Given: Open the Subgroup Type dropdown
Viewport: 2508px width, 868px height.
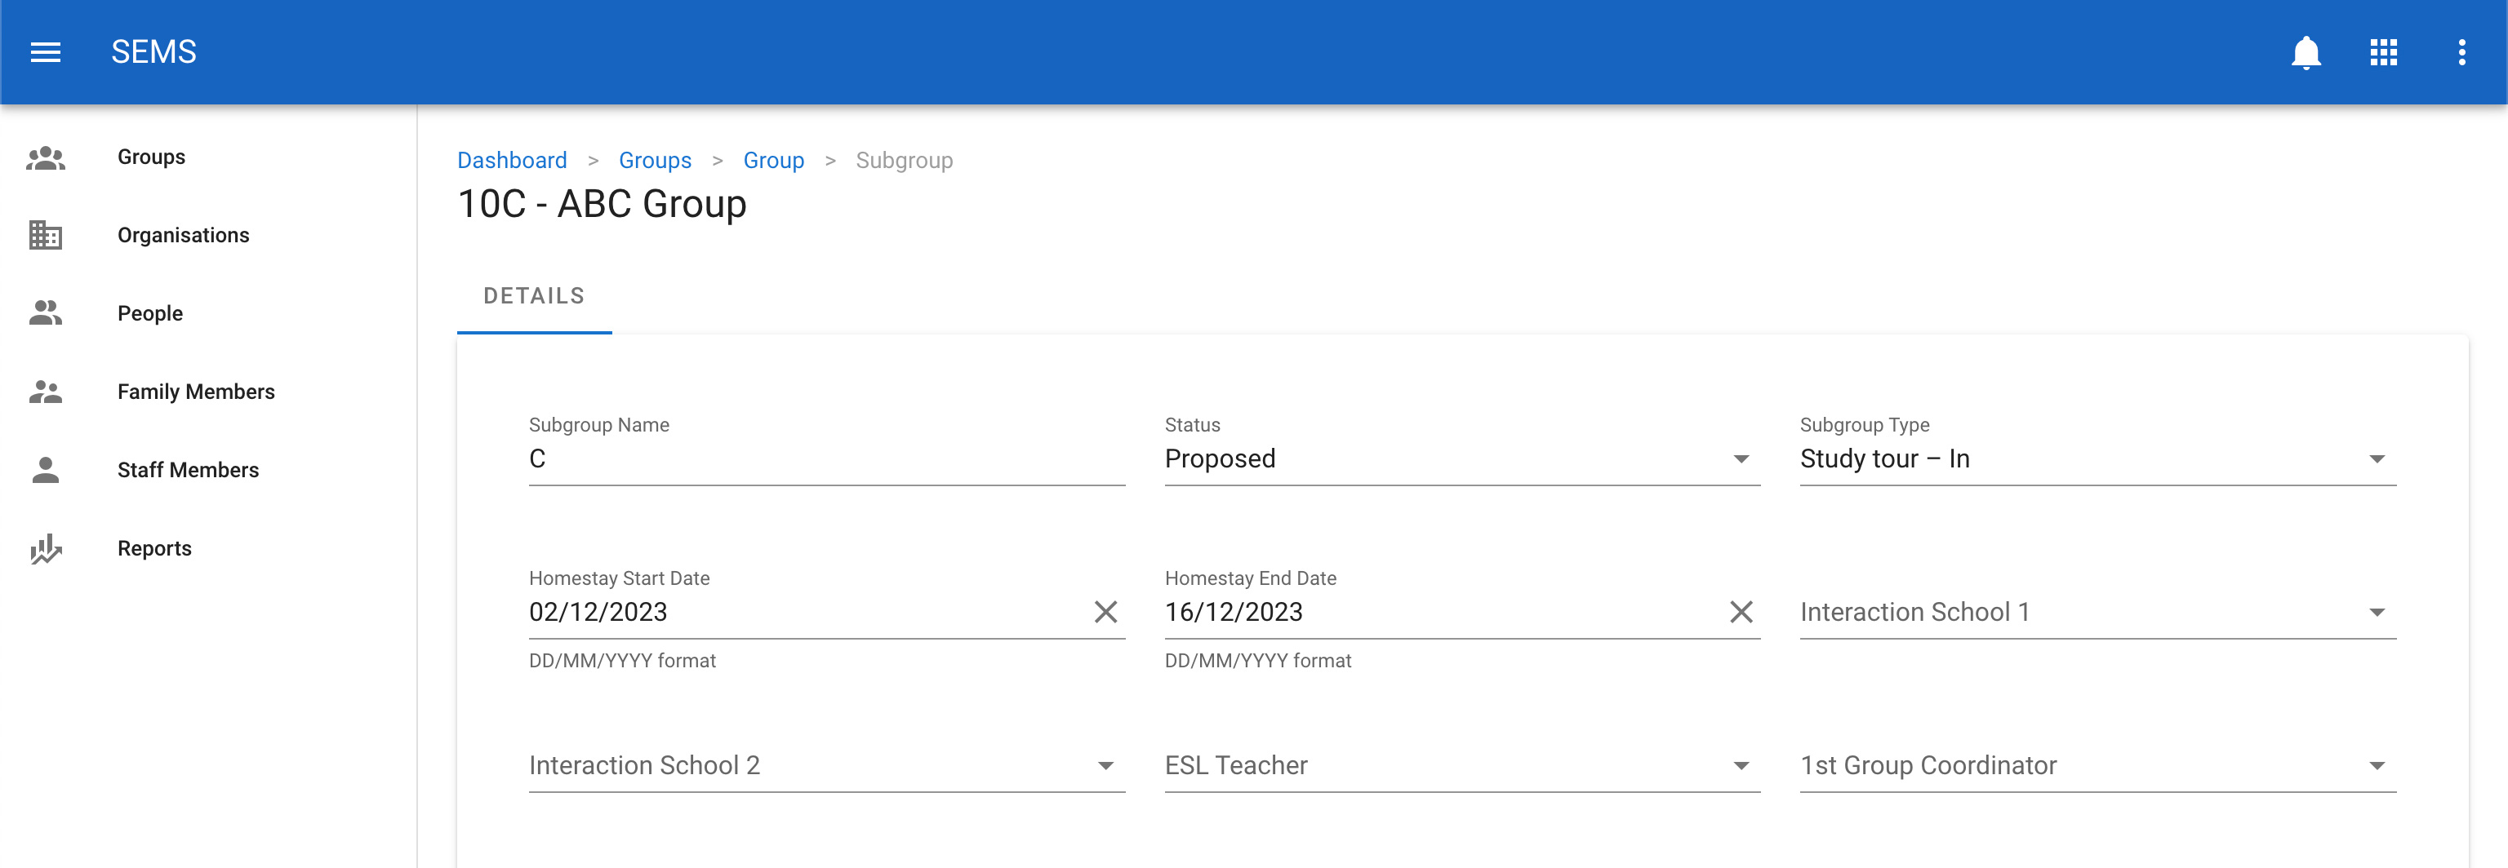Looking at the screenshot, I should [x=2376, y=459].
